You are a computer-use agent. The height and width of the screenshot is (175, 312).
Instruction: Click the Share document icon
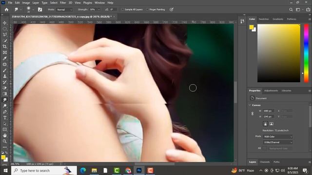(308, 10)
